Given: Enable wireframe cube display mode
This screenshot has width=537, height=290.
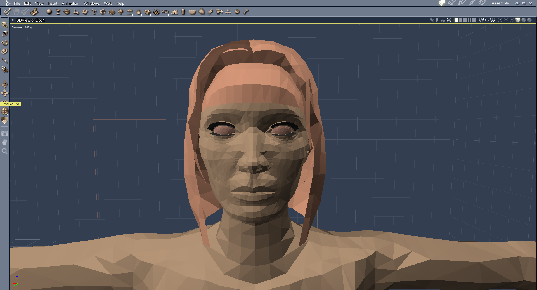Looking at the screenshot, I should pos(512,20).
